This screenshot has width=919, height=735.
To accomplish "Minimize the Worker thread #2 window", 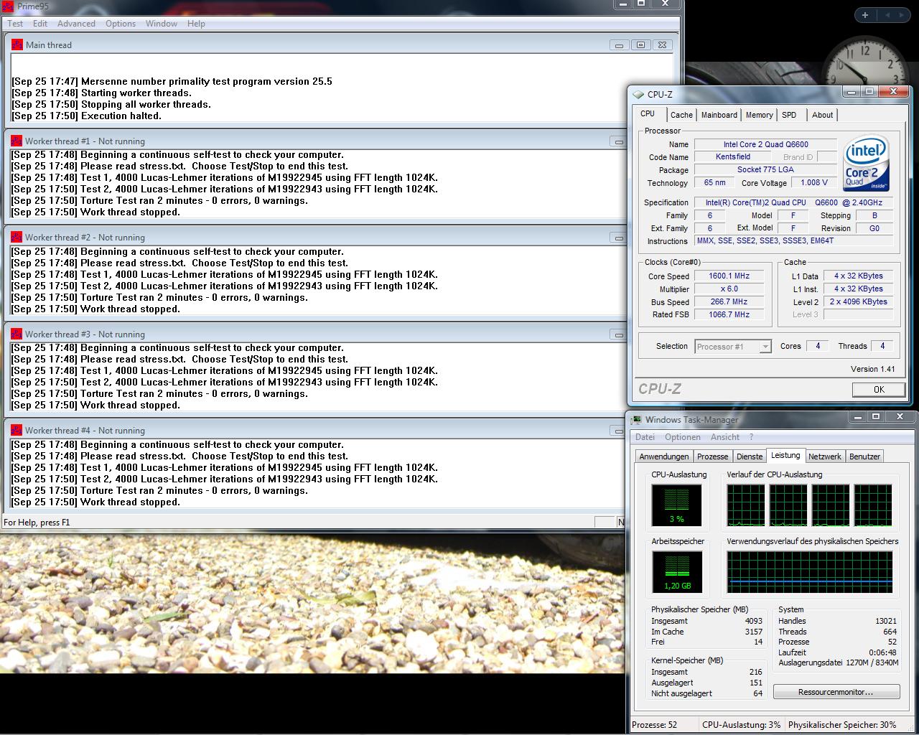I will (618, 238).
